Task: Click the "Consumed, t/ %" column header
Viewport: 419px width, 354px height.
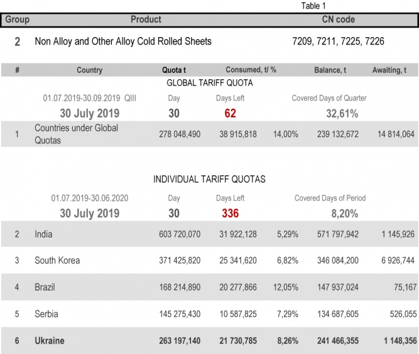Action: click(251, 70)
